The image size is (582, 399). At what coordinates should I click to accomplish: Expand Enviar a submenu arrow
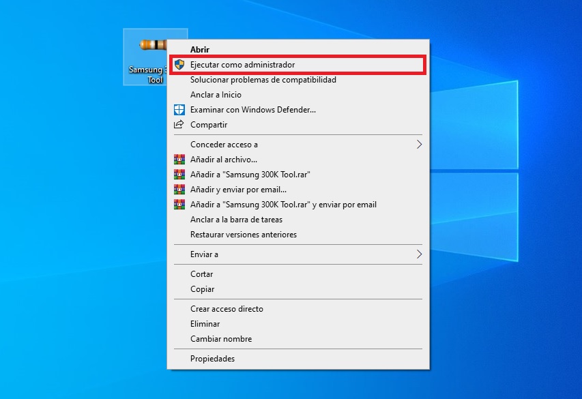point(419,254)
